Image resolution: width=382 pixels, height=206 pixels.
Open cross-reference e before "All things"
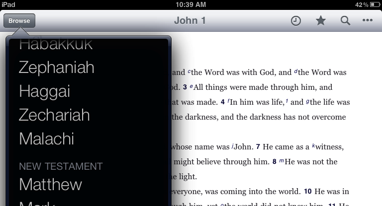[191, 86]
